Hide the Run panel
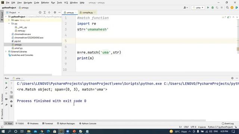Screen dimensions: 239x134 point(237,78)
